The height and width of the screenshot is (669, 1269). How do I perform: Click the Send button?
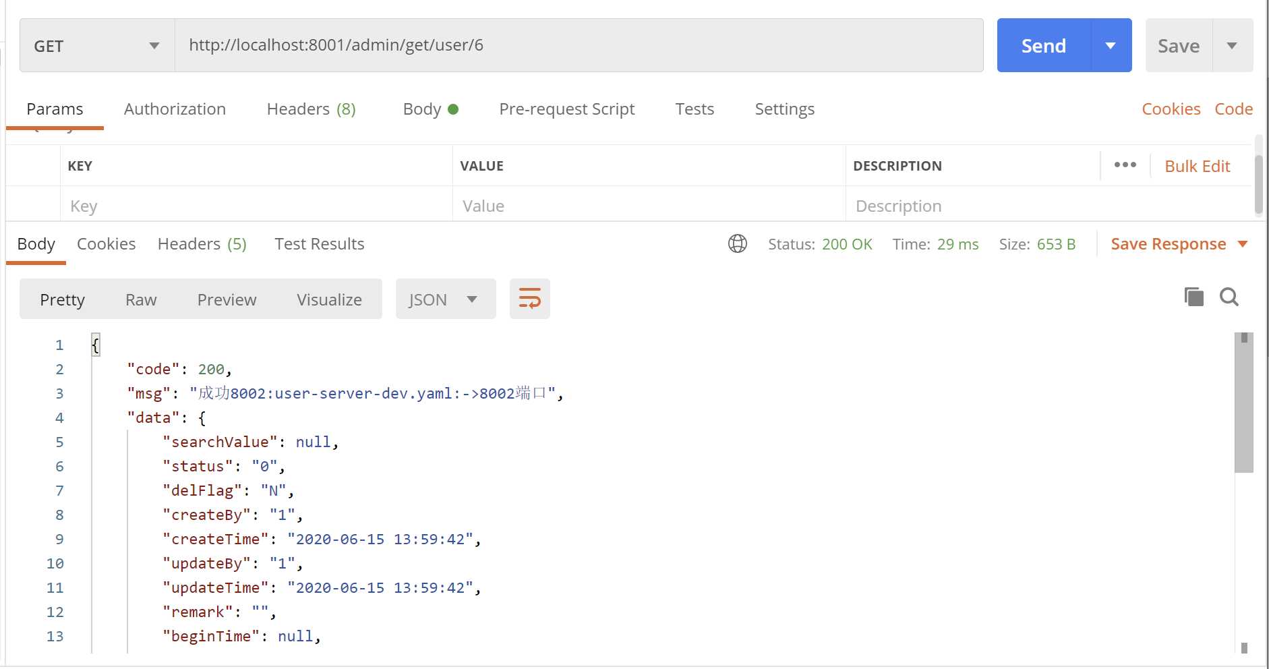(1044, 46)
